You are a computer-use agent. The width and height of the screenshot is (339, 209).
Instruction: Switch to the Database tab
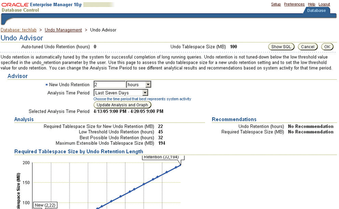(322, 10)
